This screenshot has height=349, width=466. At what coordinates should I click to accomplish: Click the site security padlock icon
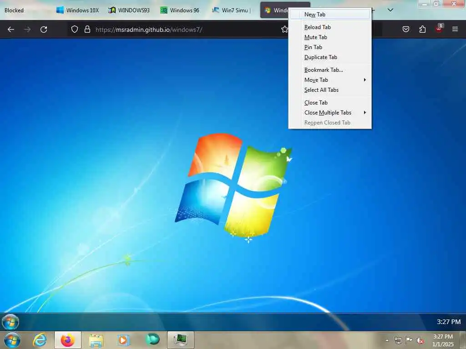point(87,30)
